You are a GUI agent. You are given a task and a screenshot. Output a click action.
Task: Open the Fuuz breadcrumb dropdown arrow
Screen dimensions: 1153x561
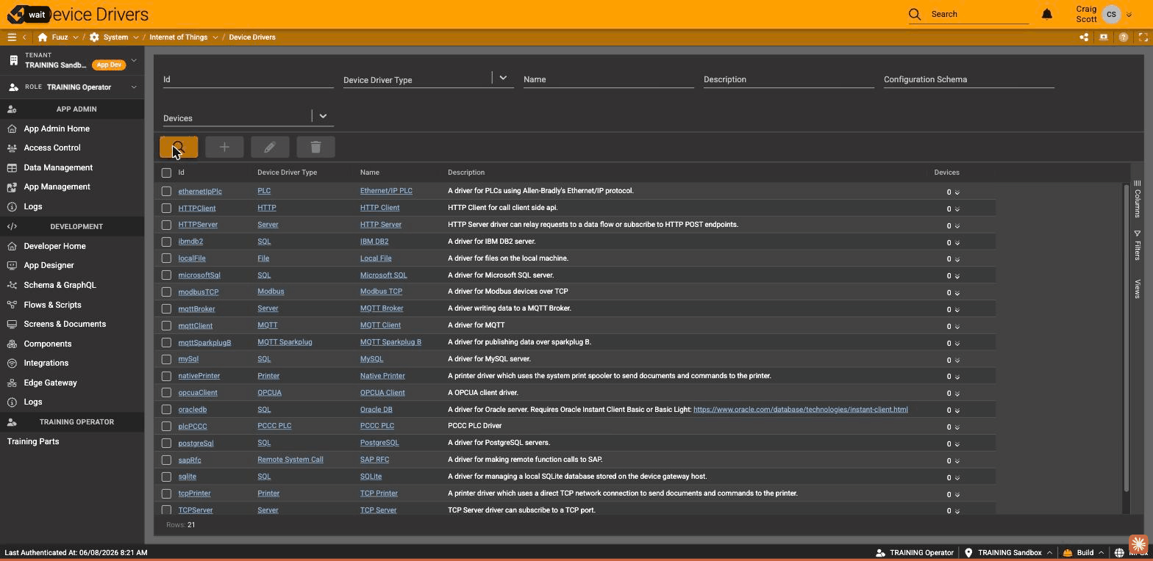pyautogui.click(x=75, y=37)
